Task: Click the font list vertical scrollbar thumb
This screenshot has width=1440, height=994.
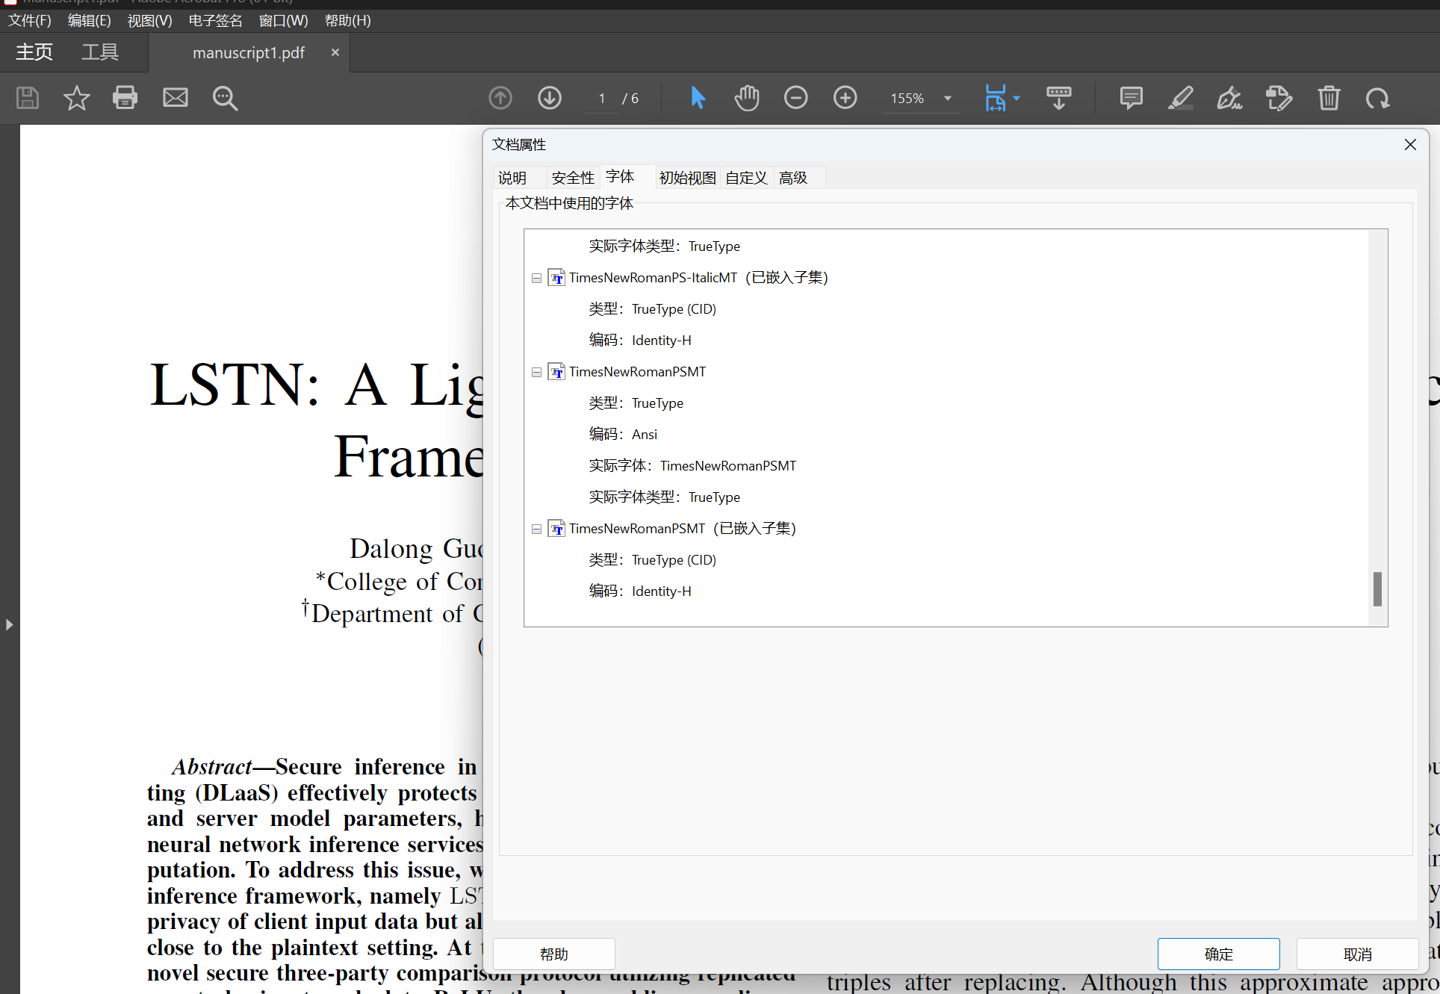Action: (1377, 588)
